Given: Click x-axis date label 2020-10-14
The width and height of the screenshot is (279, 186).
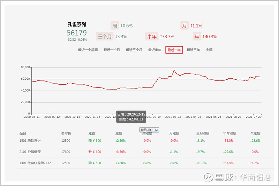Looking at the screenshot, I should 72,117.
